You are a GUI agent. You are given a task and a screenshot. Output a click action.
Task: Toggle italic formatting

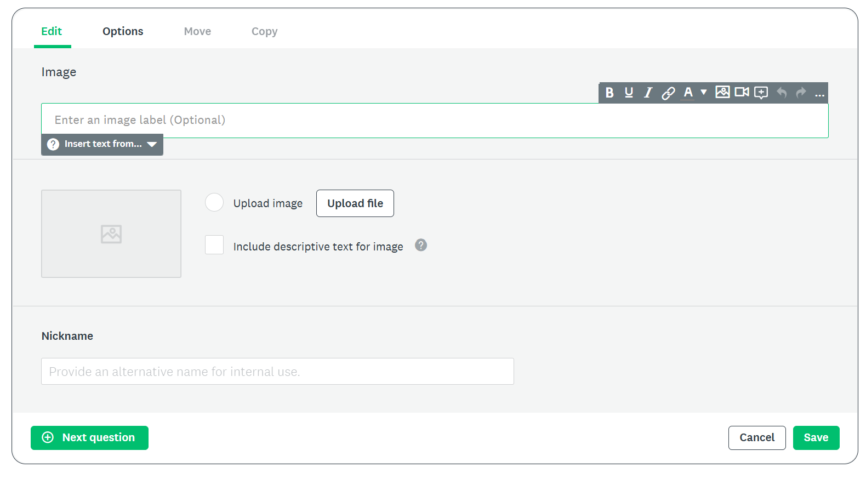tap(648, 93)
